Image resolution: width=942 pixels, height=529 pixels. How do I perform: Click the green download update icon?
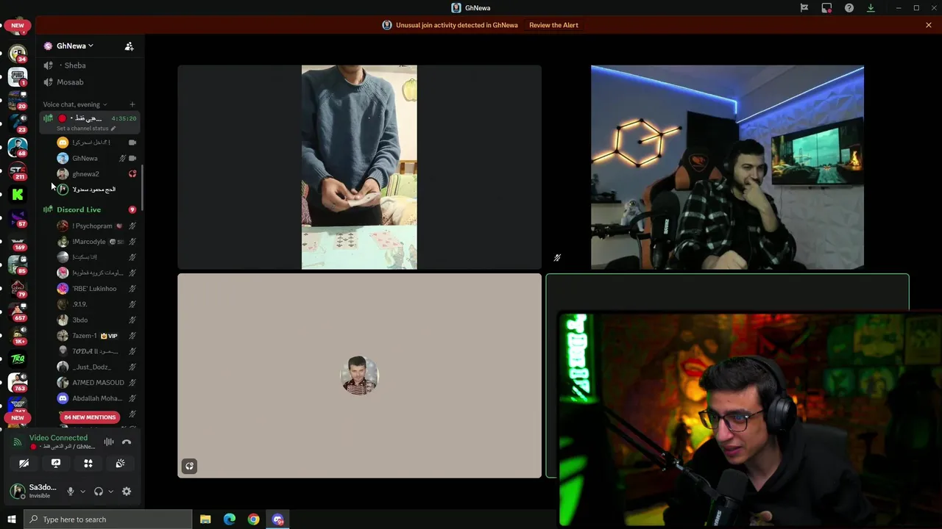[x=871, y=8]
